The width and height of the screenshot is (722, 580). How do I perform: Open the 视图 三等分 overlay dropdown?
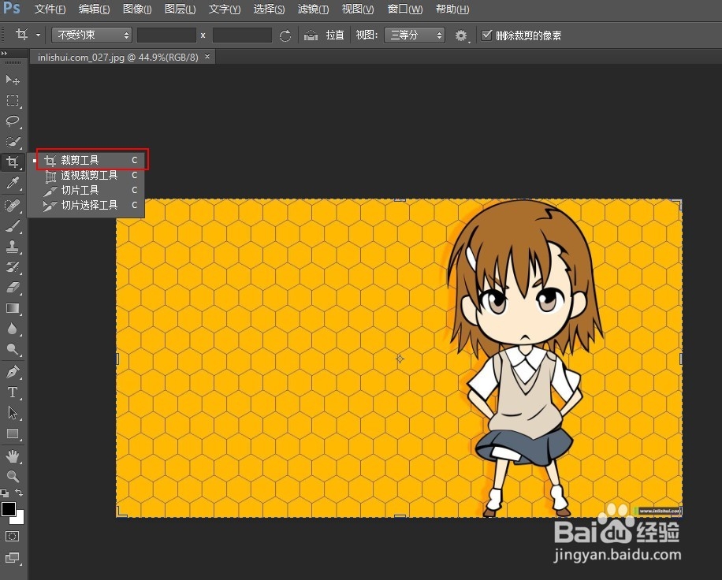(x=415, y=35)
